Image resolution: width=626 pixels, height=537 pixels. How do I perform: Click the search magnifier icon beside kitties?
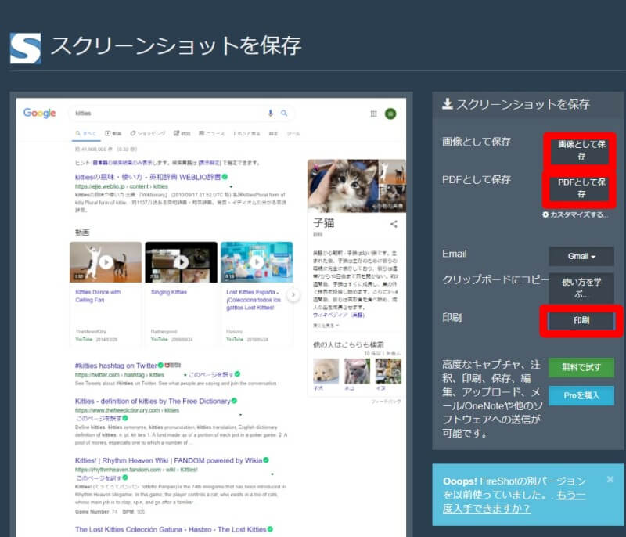282,110
